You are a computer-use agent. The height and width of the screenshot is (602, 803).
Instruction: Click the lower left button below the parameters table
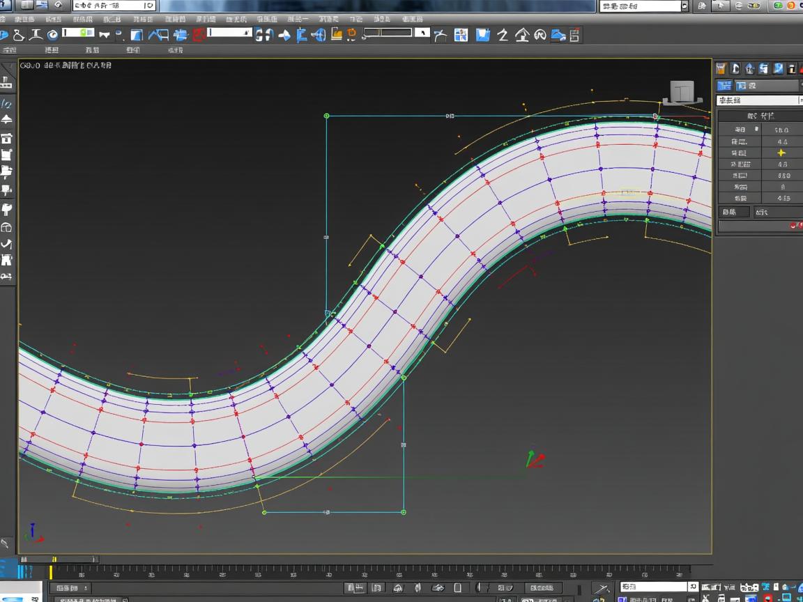tap(733, 212)
